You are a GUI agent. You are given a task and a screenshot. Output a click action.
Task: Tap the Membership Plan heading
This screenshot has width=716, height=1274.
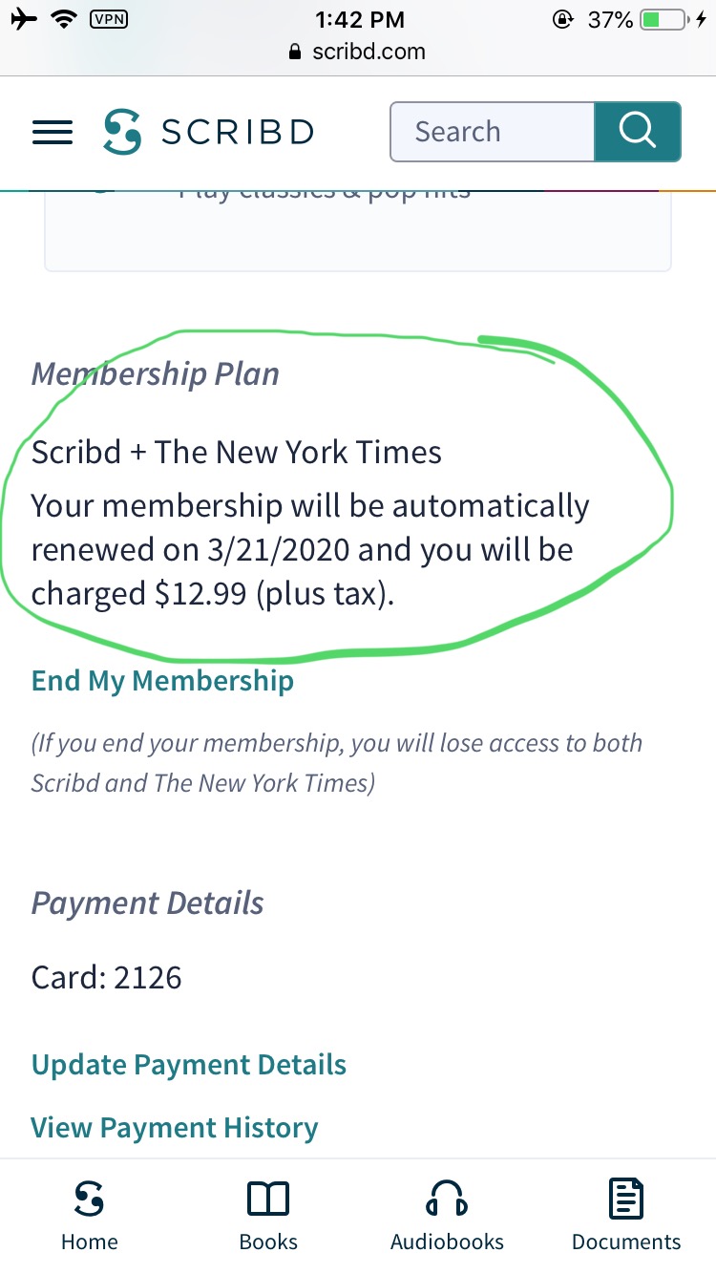(x=155, y=374)
